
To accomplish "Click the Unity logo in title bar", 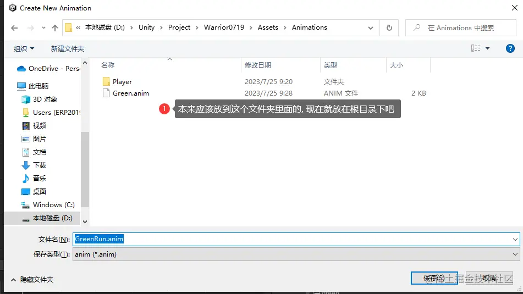I will (13, 8).
